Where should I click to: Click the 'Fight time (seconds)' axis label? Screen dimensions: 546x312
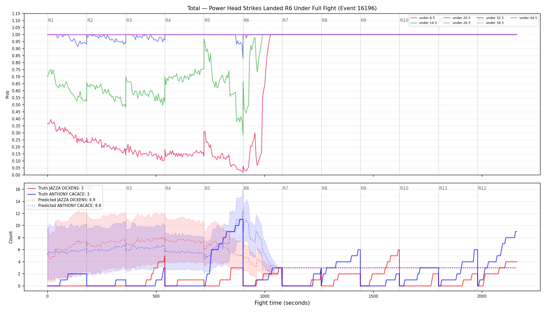pyautogui.click(x=282, y=303)
